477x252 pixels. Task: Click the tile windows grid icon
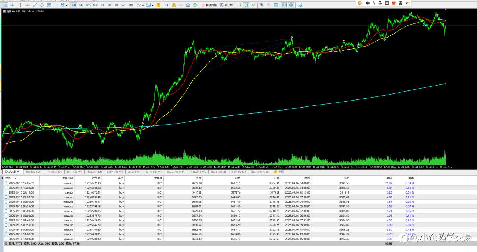[276, 5]
